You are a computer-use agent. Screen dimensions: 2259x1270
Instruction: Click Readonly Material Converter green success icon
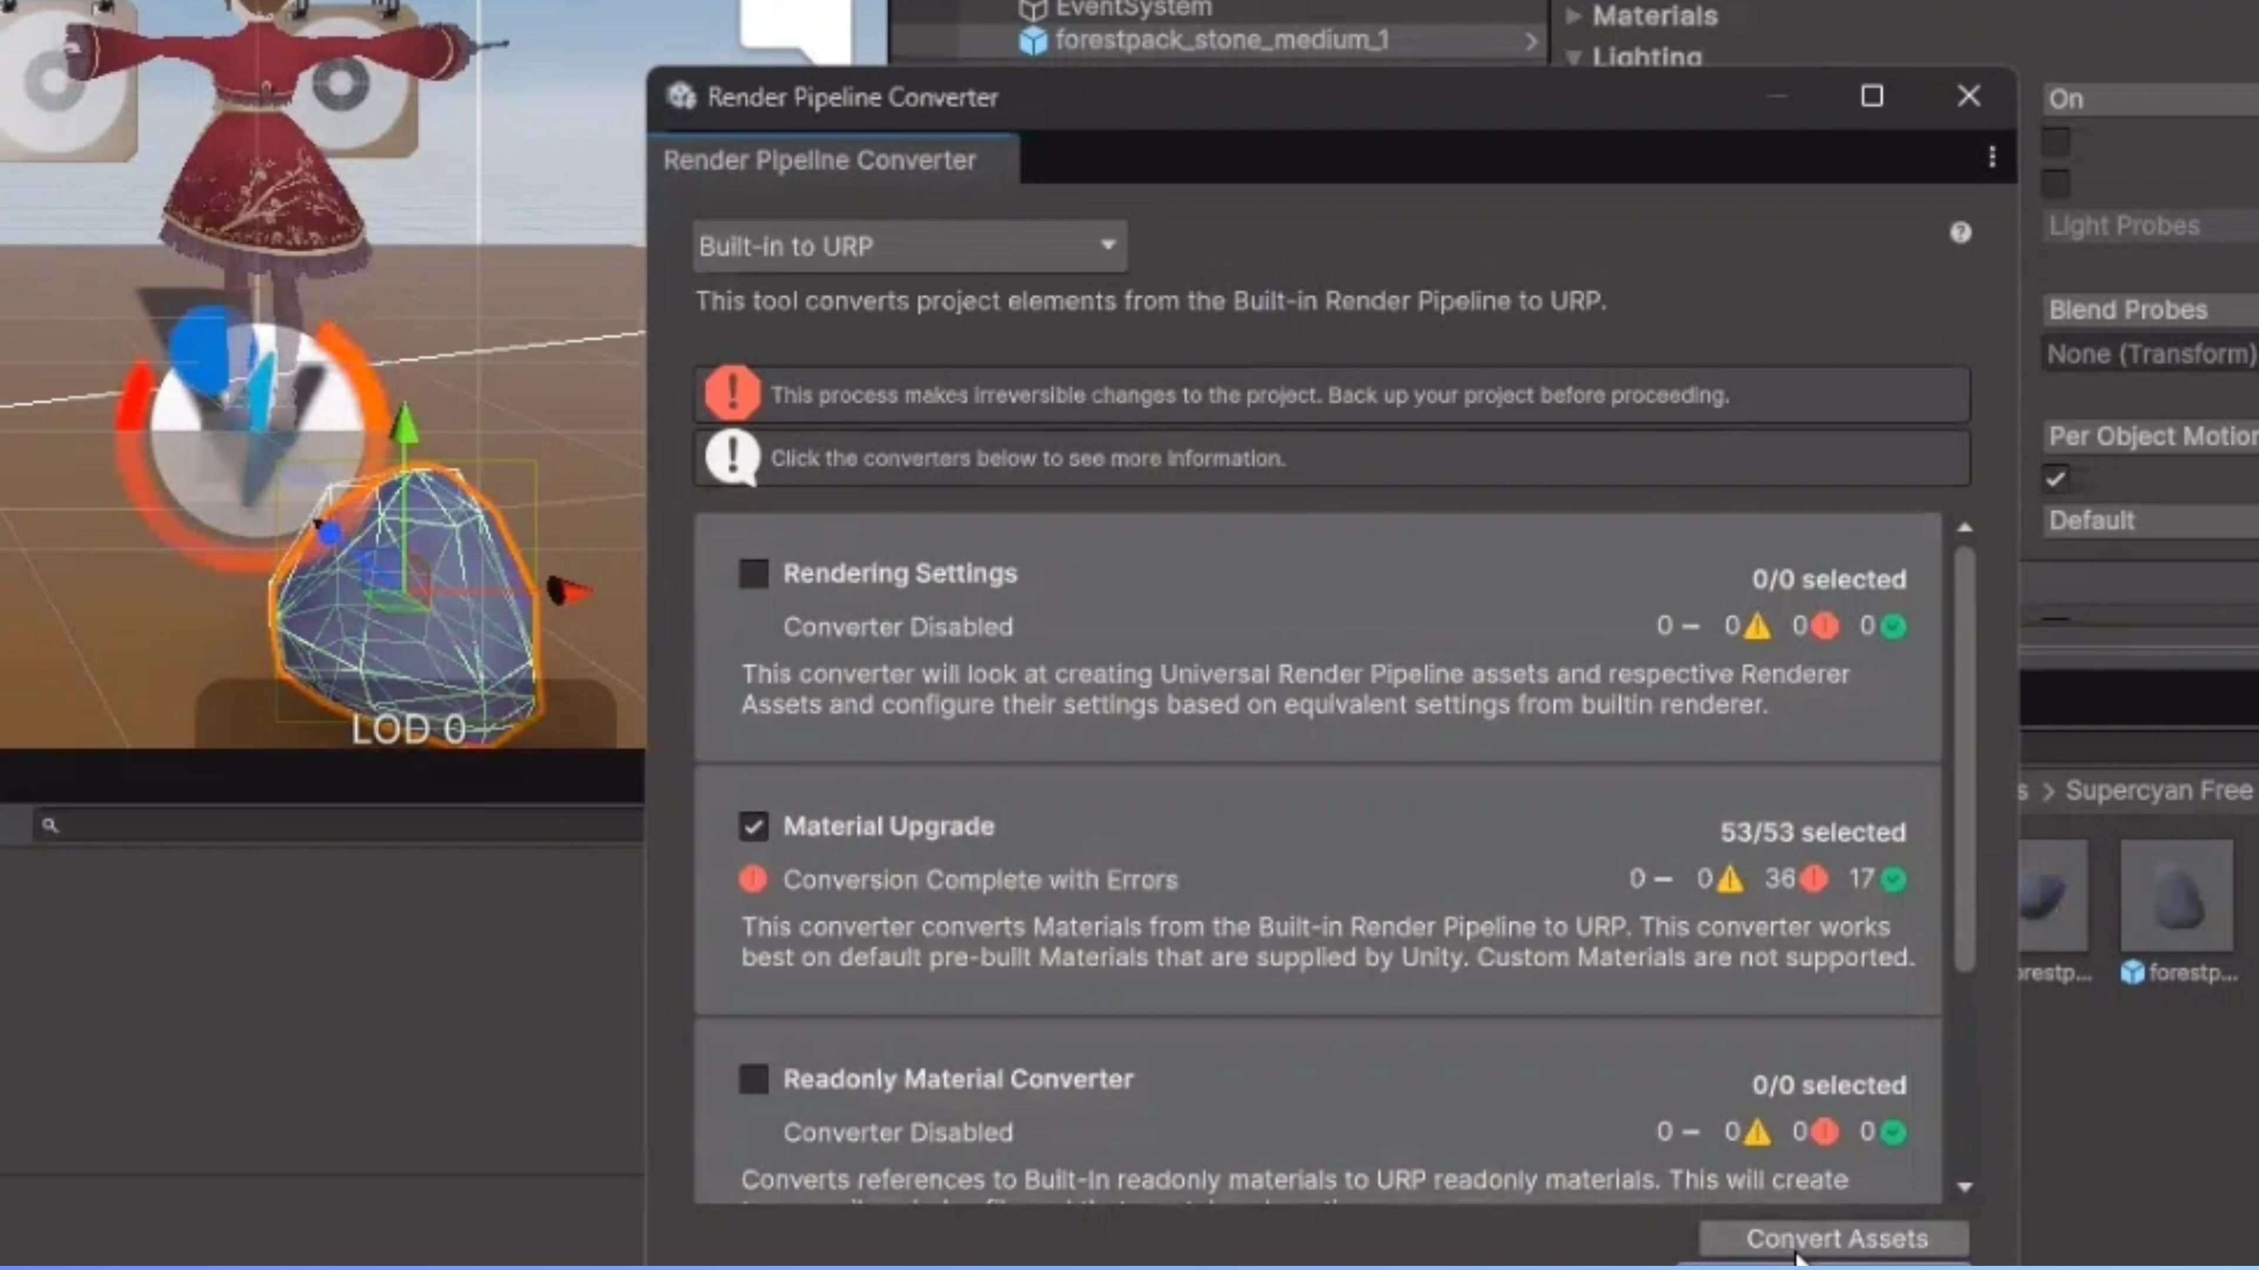pos(1893,1132)
